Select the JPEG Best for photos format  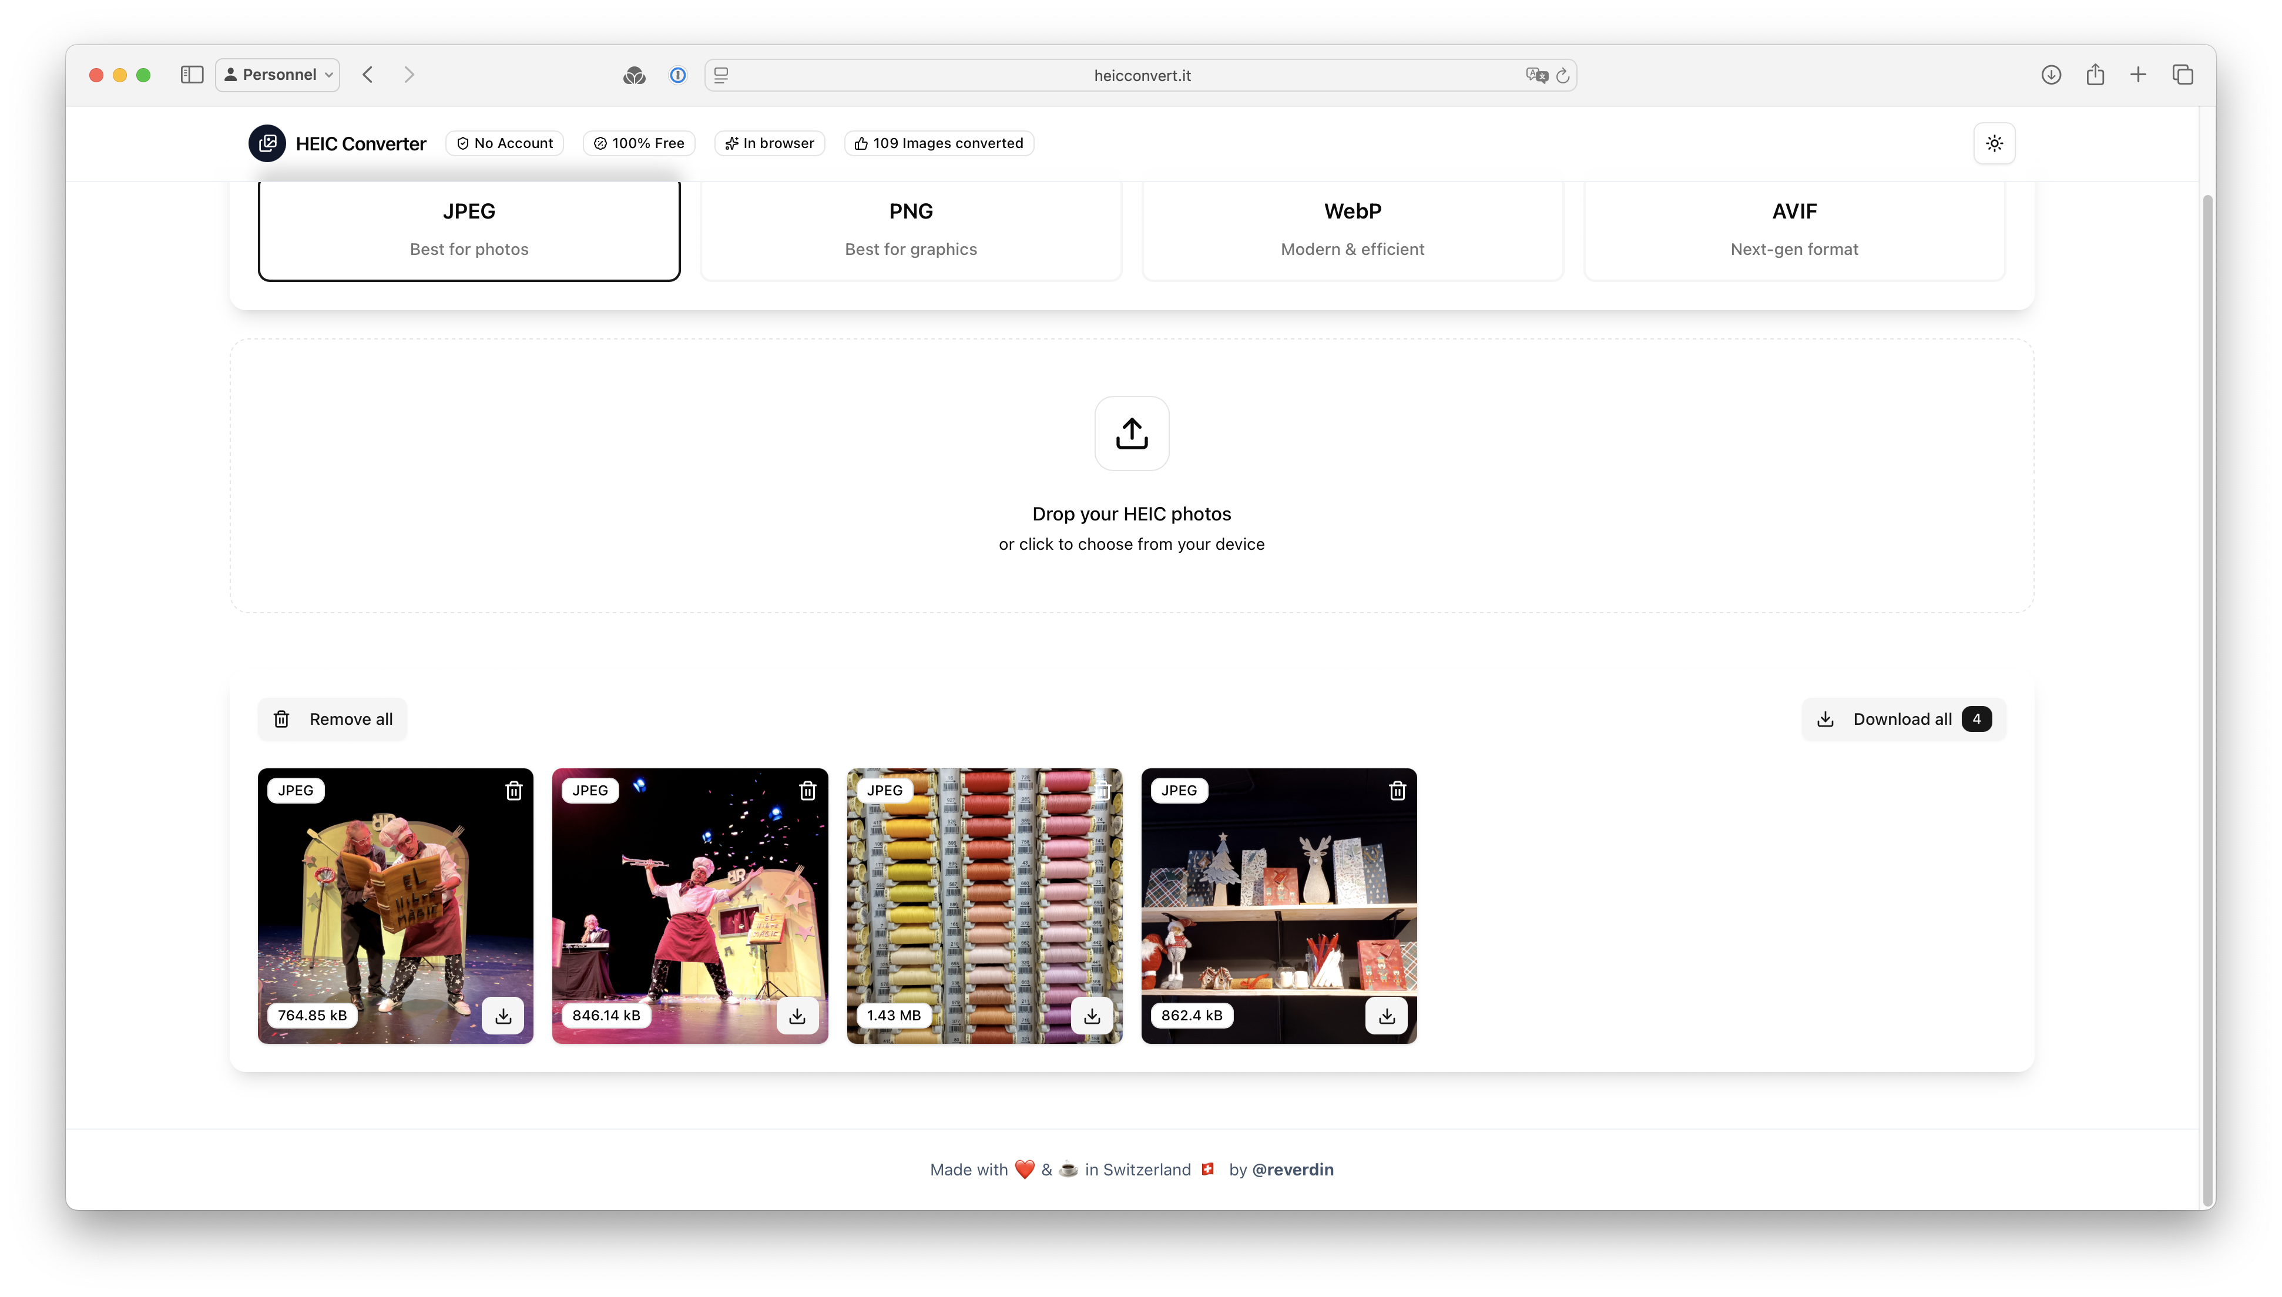point(468,230)
